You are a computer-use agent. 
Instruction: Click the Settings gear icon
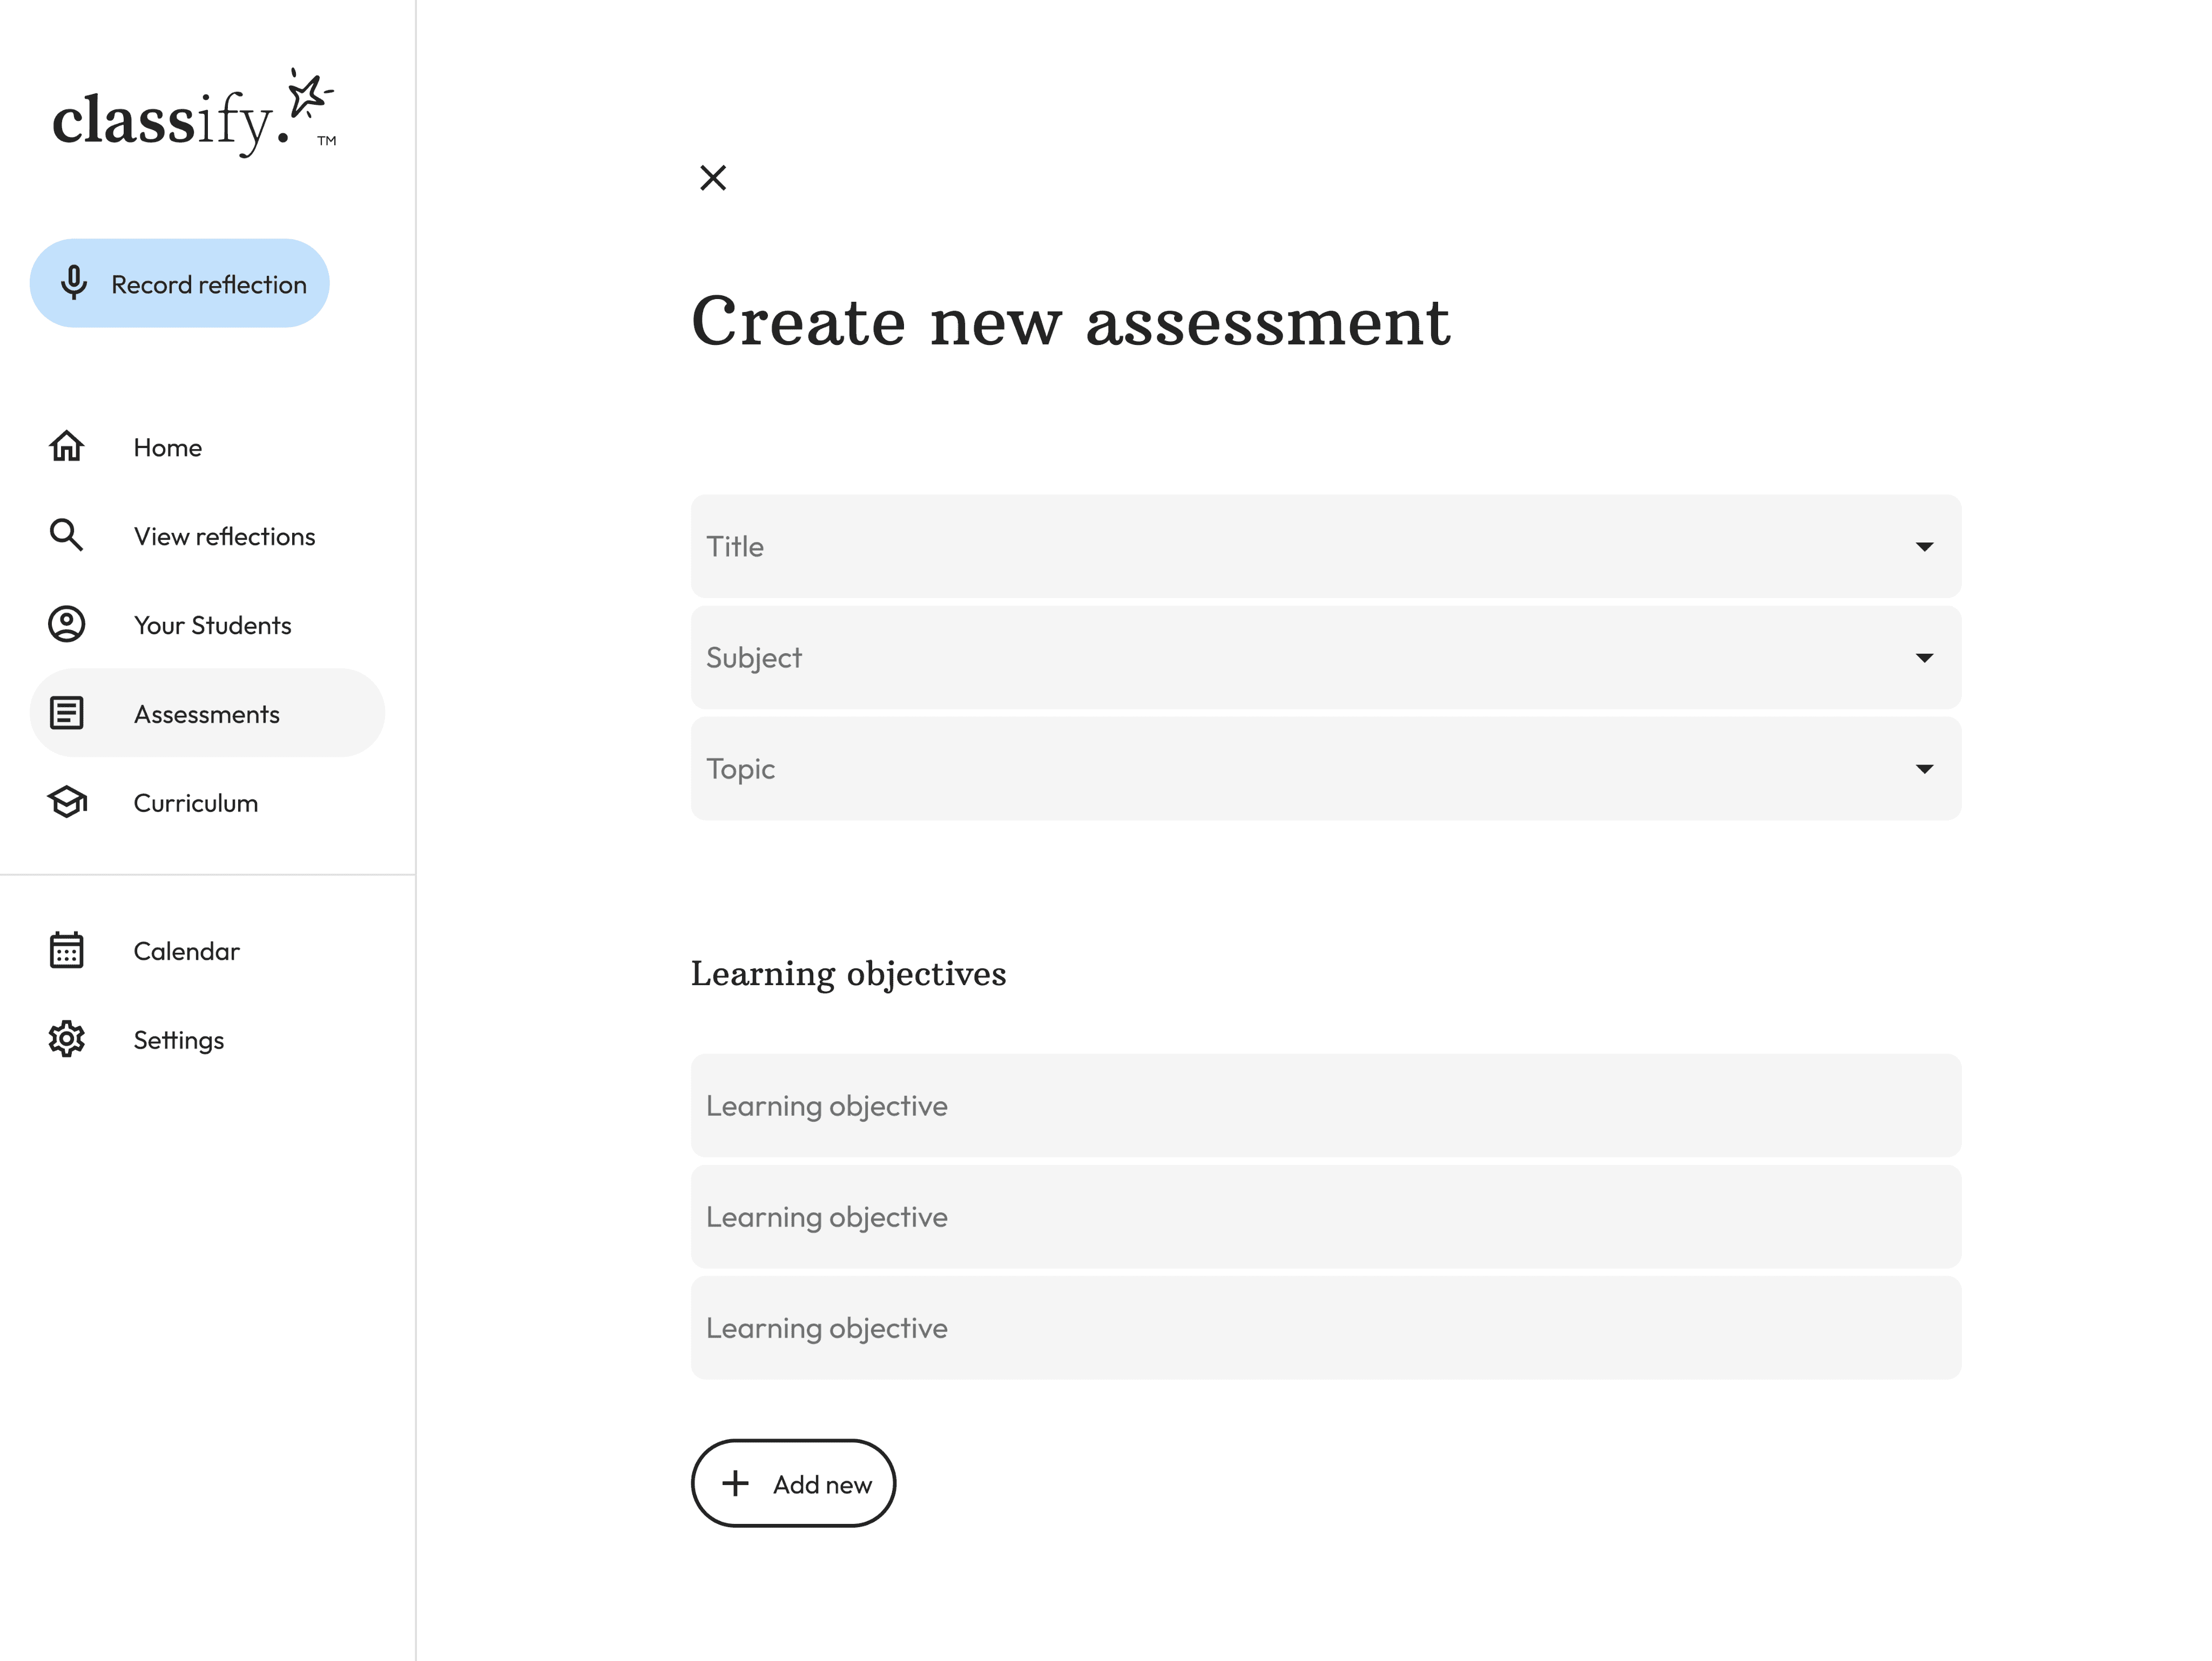pyautogui.click(x=67, y=1039)
